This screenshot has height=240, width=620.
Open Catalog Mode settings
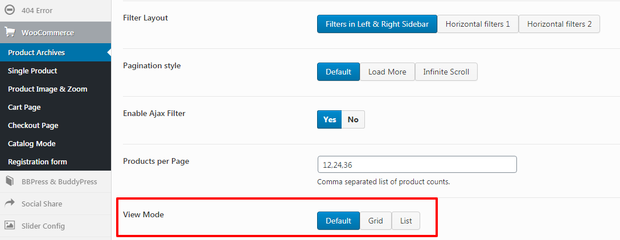click(31, 143)
